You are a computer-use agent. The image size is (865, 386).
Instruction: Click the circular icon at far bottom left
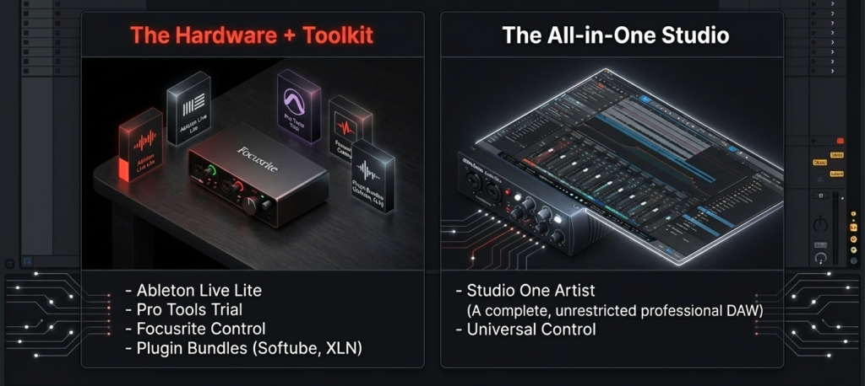(x=9, y=263)
